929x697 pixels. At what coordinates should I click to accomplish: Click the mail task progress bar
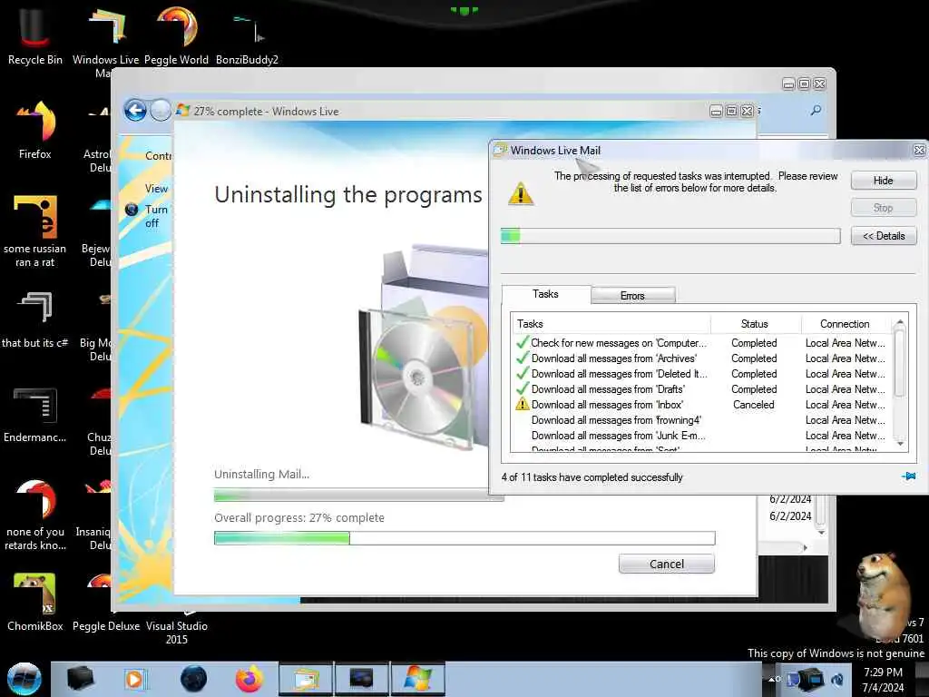pos(670,236)
